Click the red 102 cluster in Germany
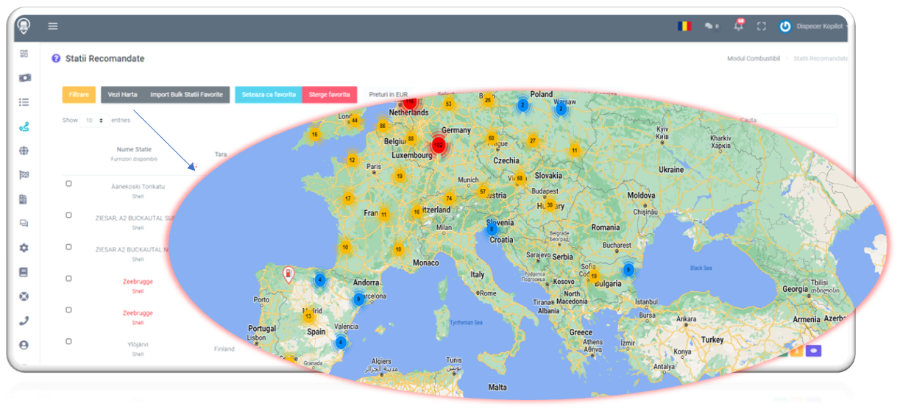Image resolution: width=900 pixels, height=414 pixels. coord(439,145)
